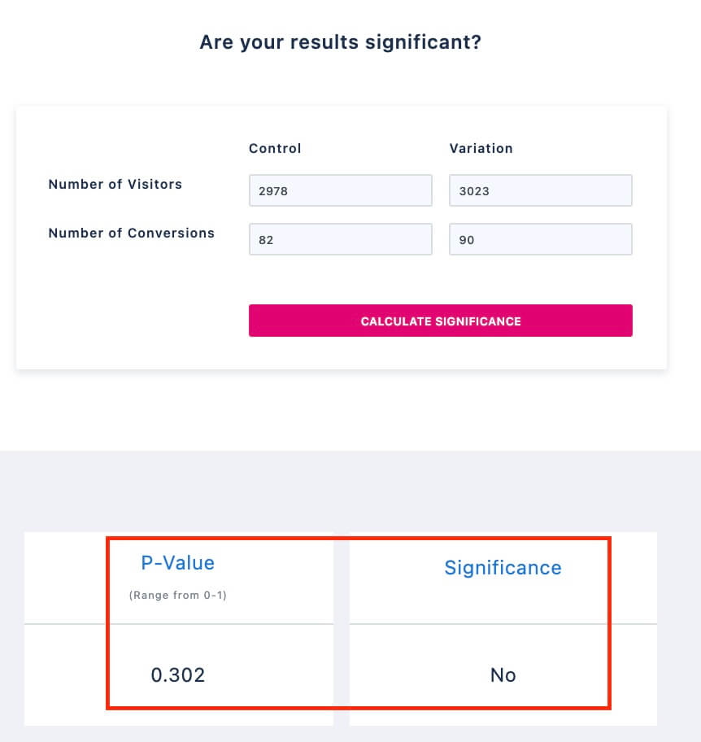Click the Number of Visitors label

coord(115,184)
